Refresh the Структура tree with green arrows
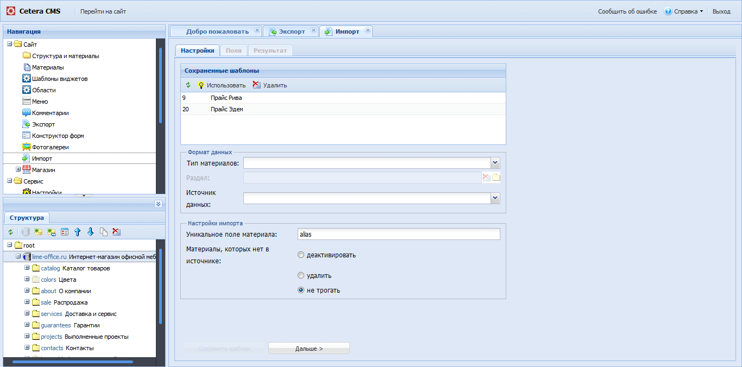The width and height of the screenshot is (742, 367). [10, 232]
